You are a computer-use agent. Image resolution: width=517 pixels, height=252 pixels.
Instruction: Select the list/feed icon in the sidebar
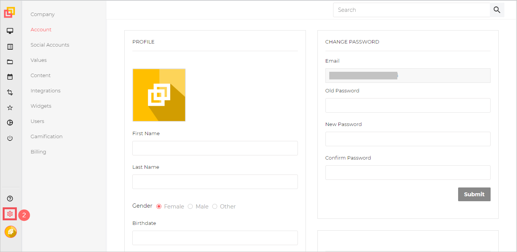[x=10, y=46]
